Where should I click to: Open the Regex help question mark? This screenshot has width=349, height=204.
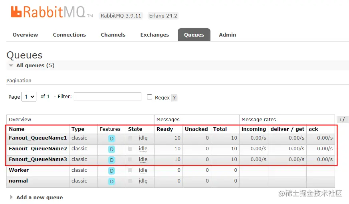(174, 97)
